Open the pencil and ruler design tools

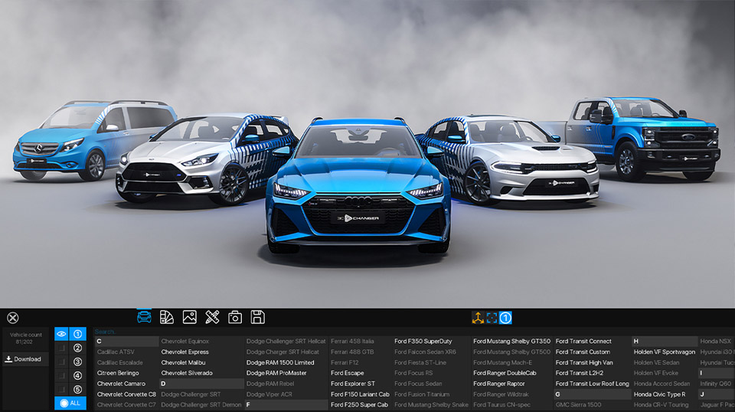coord(213,317)
